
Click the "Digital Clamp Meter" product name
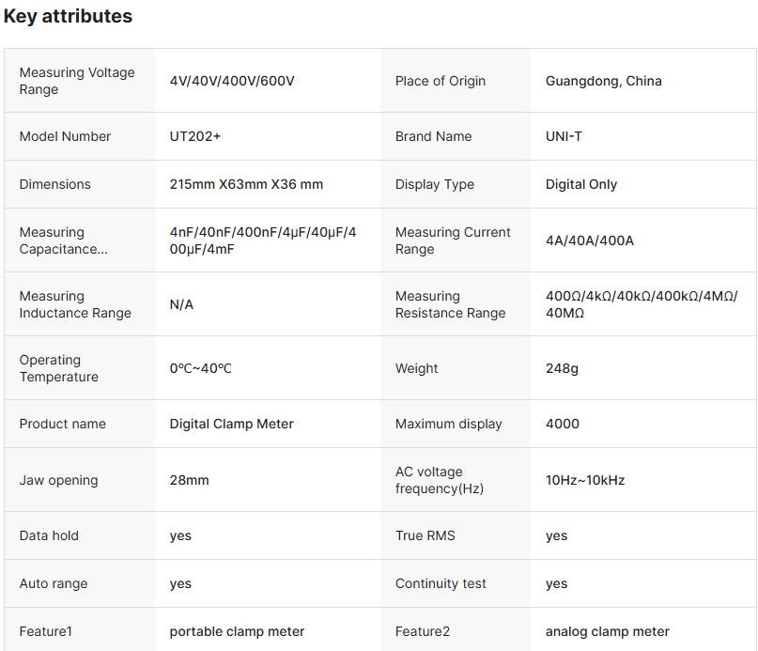coord(231,424)
